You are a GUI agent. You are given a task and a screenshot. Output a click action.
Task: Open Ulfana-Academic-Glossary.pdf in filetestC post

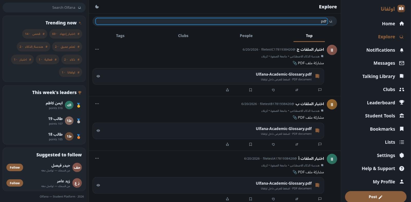tap(208, 76)
